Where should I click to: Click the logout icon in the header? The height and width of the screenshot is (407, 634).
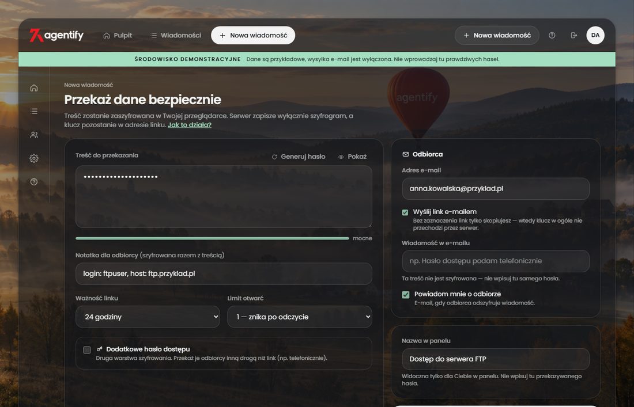[x=573, y=36]
